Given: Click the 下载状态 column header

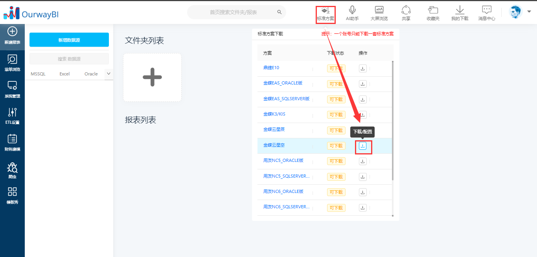Looking at the screenshot, I should 335,53.
